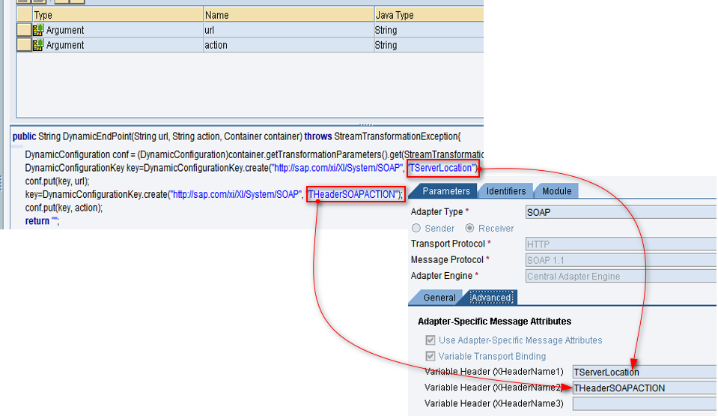Click the Adapter Type SOAP field
718x416 pixels.
point(621,212)
